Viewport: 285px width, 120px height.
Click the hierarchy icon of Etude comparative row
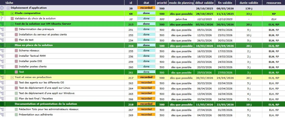pos(2,13)
